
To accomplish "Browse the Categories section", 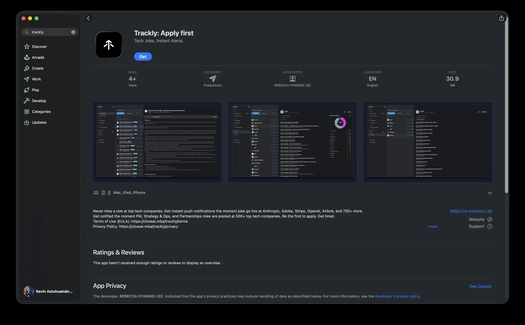I will [41, 111].
